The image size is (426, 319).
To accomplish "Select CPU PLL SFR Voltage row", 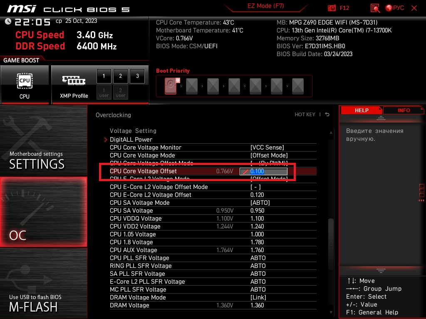I will (213, 258).
